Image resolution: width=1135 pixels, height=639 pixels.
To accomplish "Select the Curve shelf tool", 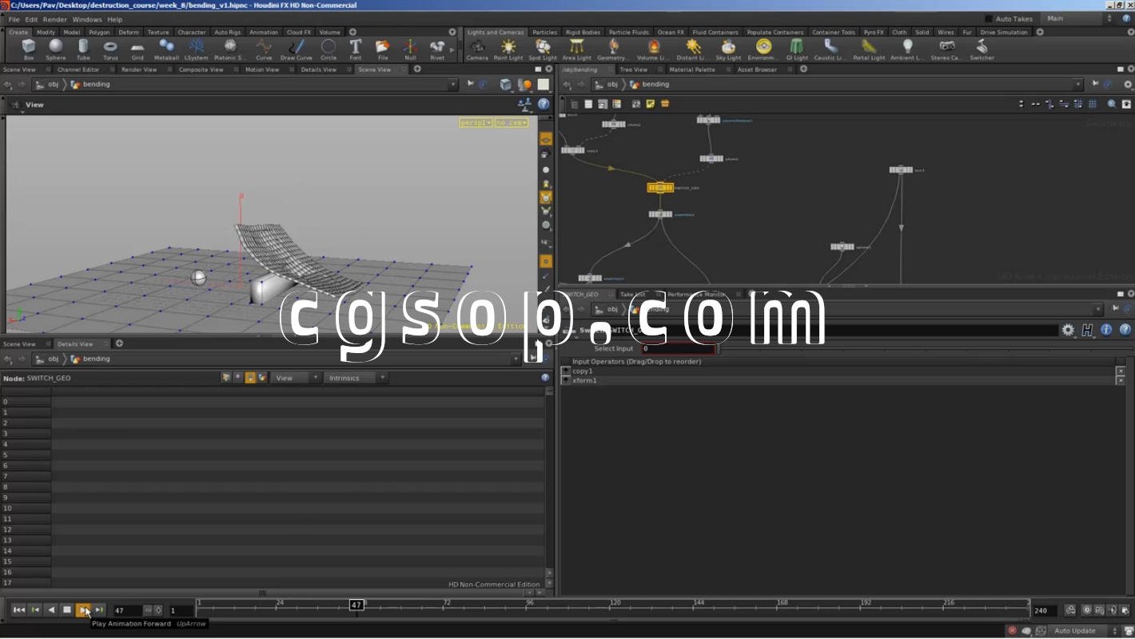I will coord(264,50).
